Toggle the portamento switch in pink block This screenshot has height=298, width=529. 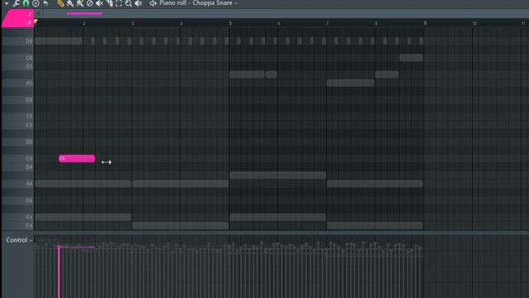pos(29,22)
